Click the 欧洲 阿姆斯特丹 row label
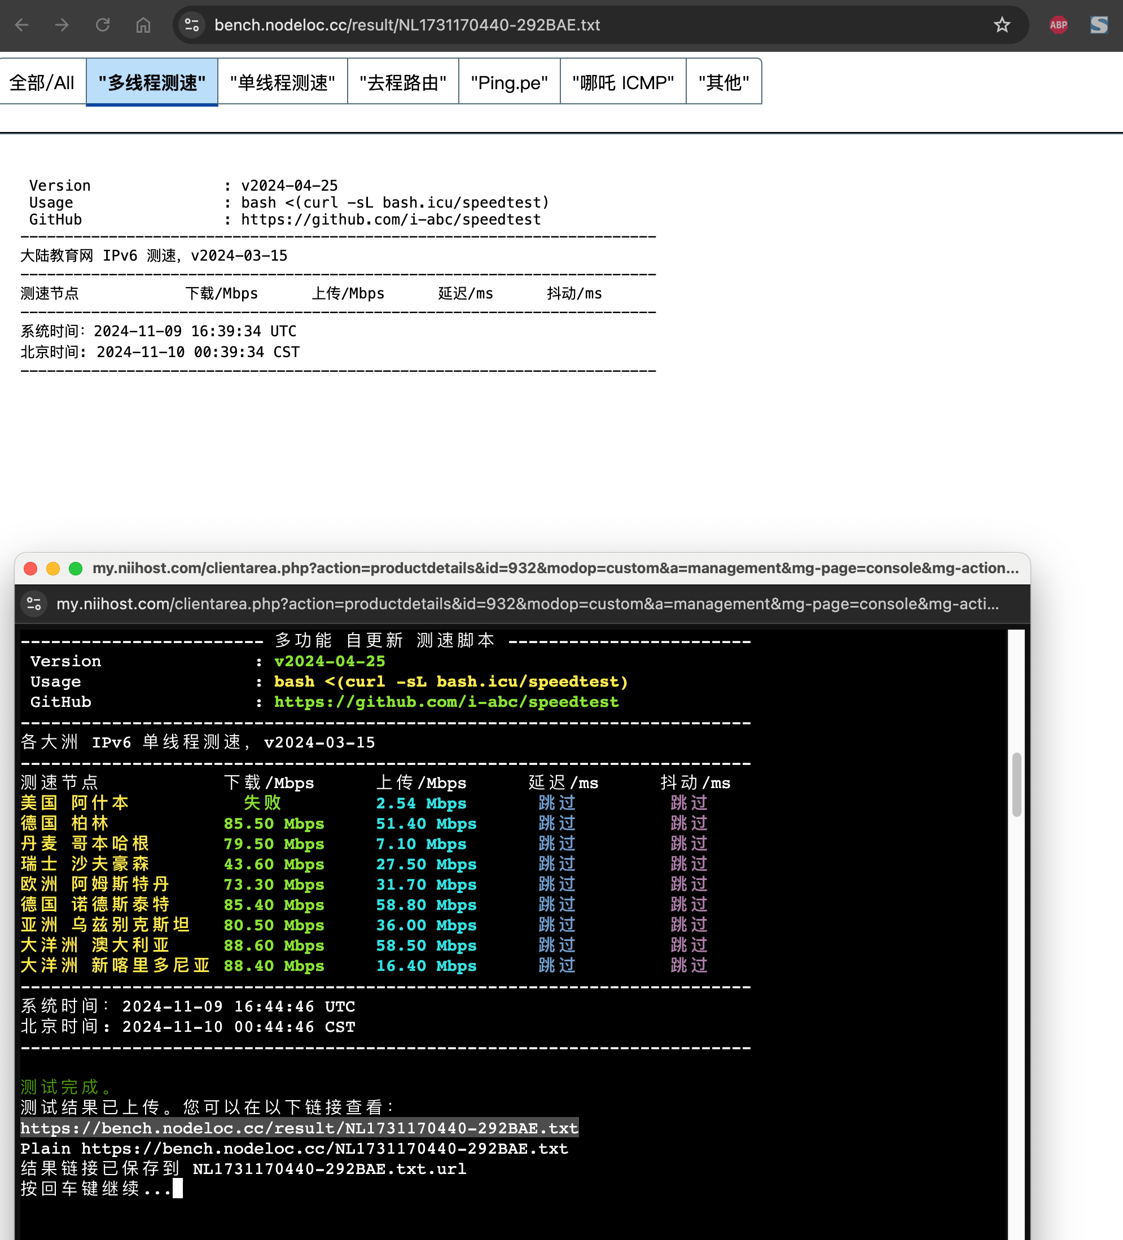The width and height of the screenshot is (1123, 1240). click(x=95, y=884)
